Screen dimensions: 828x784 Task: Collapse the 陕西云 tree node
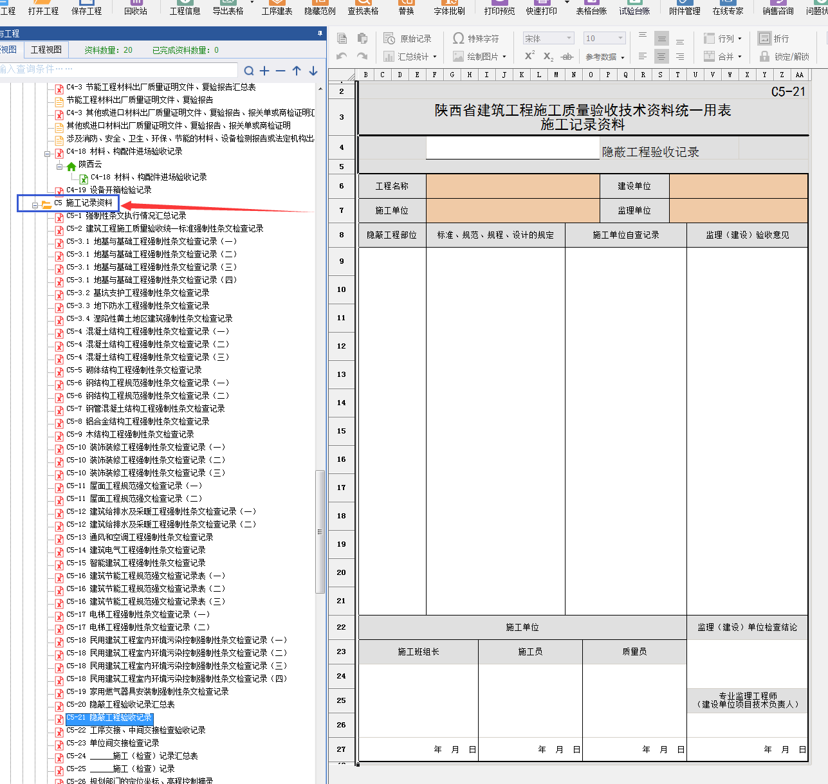pyautogui.click(x=59, y=167)
